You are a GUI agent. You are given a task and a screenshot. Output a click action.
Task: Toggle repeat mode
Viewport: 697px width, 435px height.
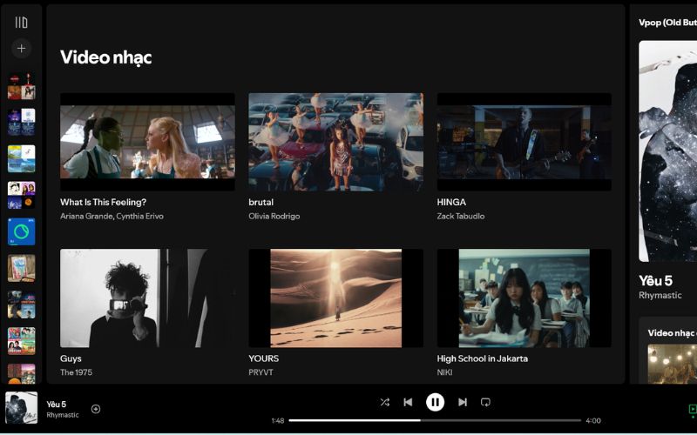point(485,402)
